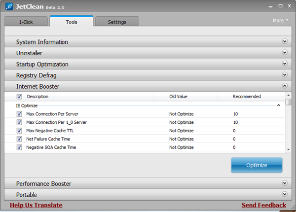This screenshot has width=296, height=212.
Task: Open the More dropdown menu
Action: [x=281, y=20]
